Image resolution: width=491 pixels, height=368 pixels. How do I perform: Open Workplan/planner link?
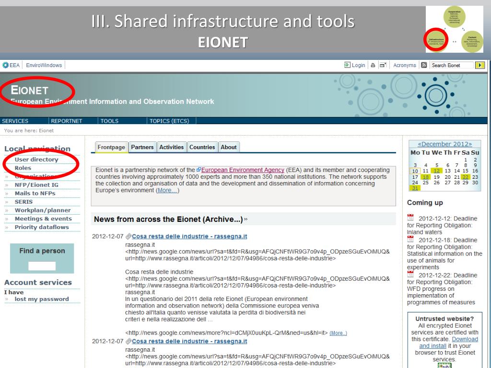coord(43,210)
